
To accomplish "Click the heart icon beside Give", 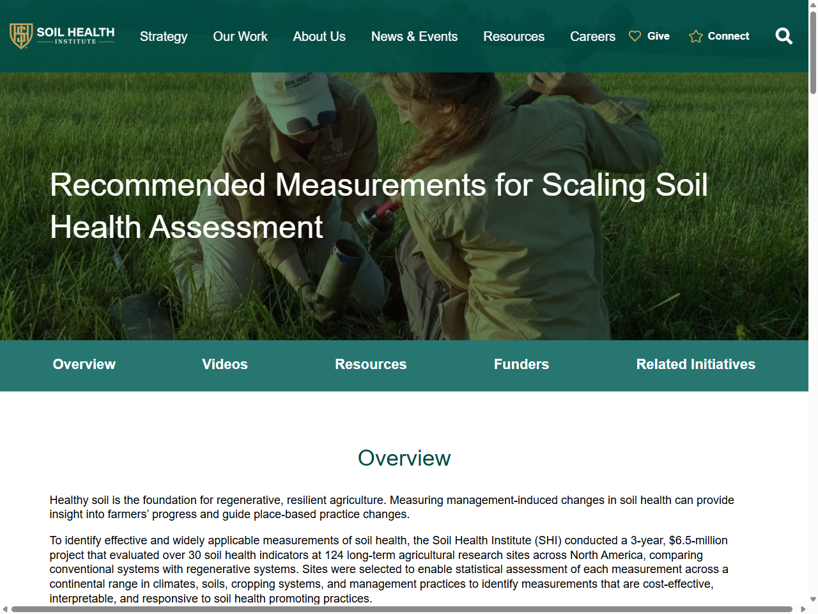I will pyautogui.click(x=635, y=36).
